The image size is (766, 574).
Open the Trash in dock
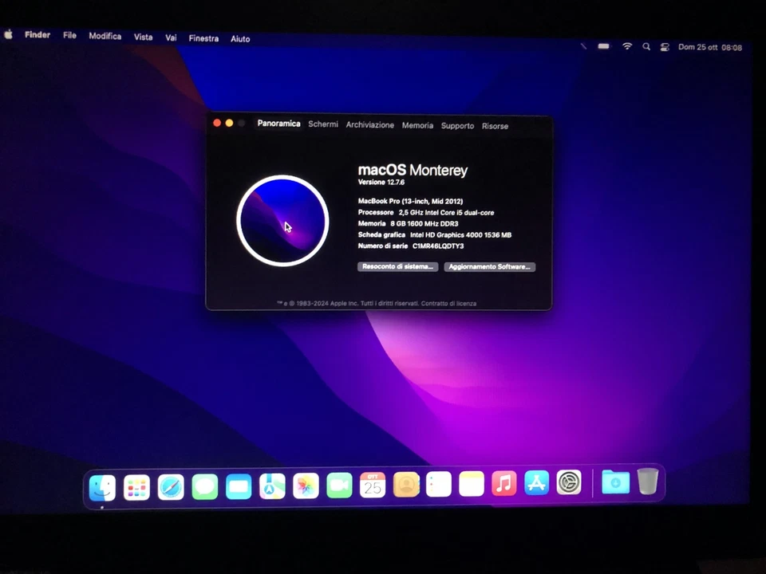[648, 481]
